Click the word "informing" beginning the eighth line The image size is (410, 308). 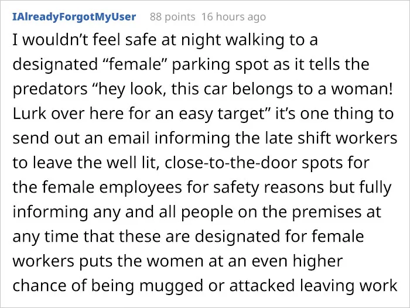point(50,212)
